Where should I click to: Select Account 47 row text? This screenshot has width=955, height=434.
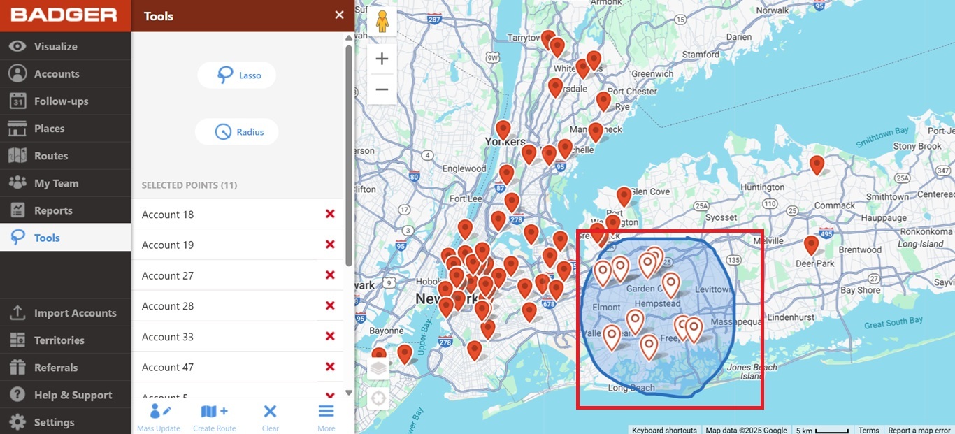coord(168,367)
